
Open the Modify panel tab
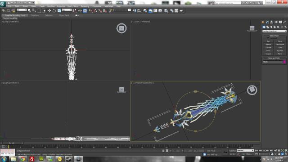[267, 22]
